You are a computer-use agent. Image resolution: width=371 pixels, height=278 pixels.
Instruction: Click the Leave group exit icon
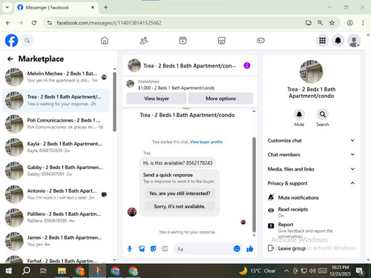[271, 248]
